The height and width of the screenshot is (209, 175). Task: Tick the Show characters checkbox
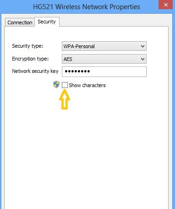(65, 85)
